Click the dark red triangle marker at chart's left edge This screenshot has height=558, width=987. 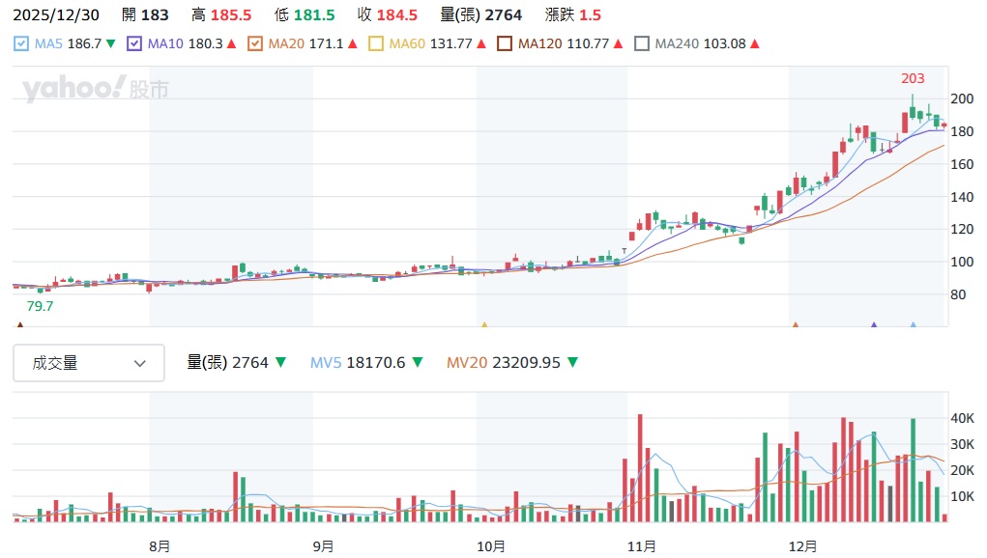[20, 325]
